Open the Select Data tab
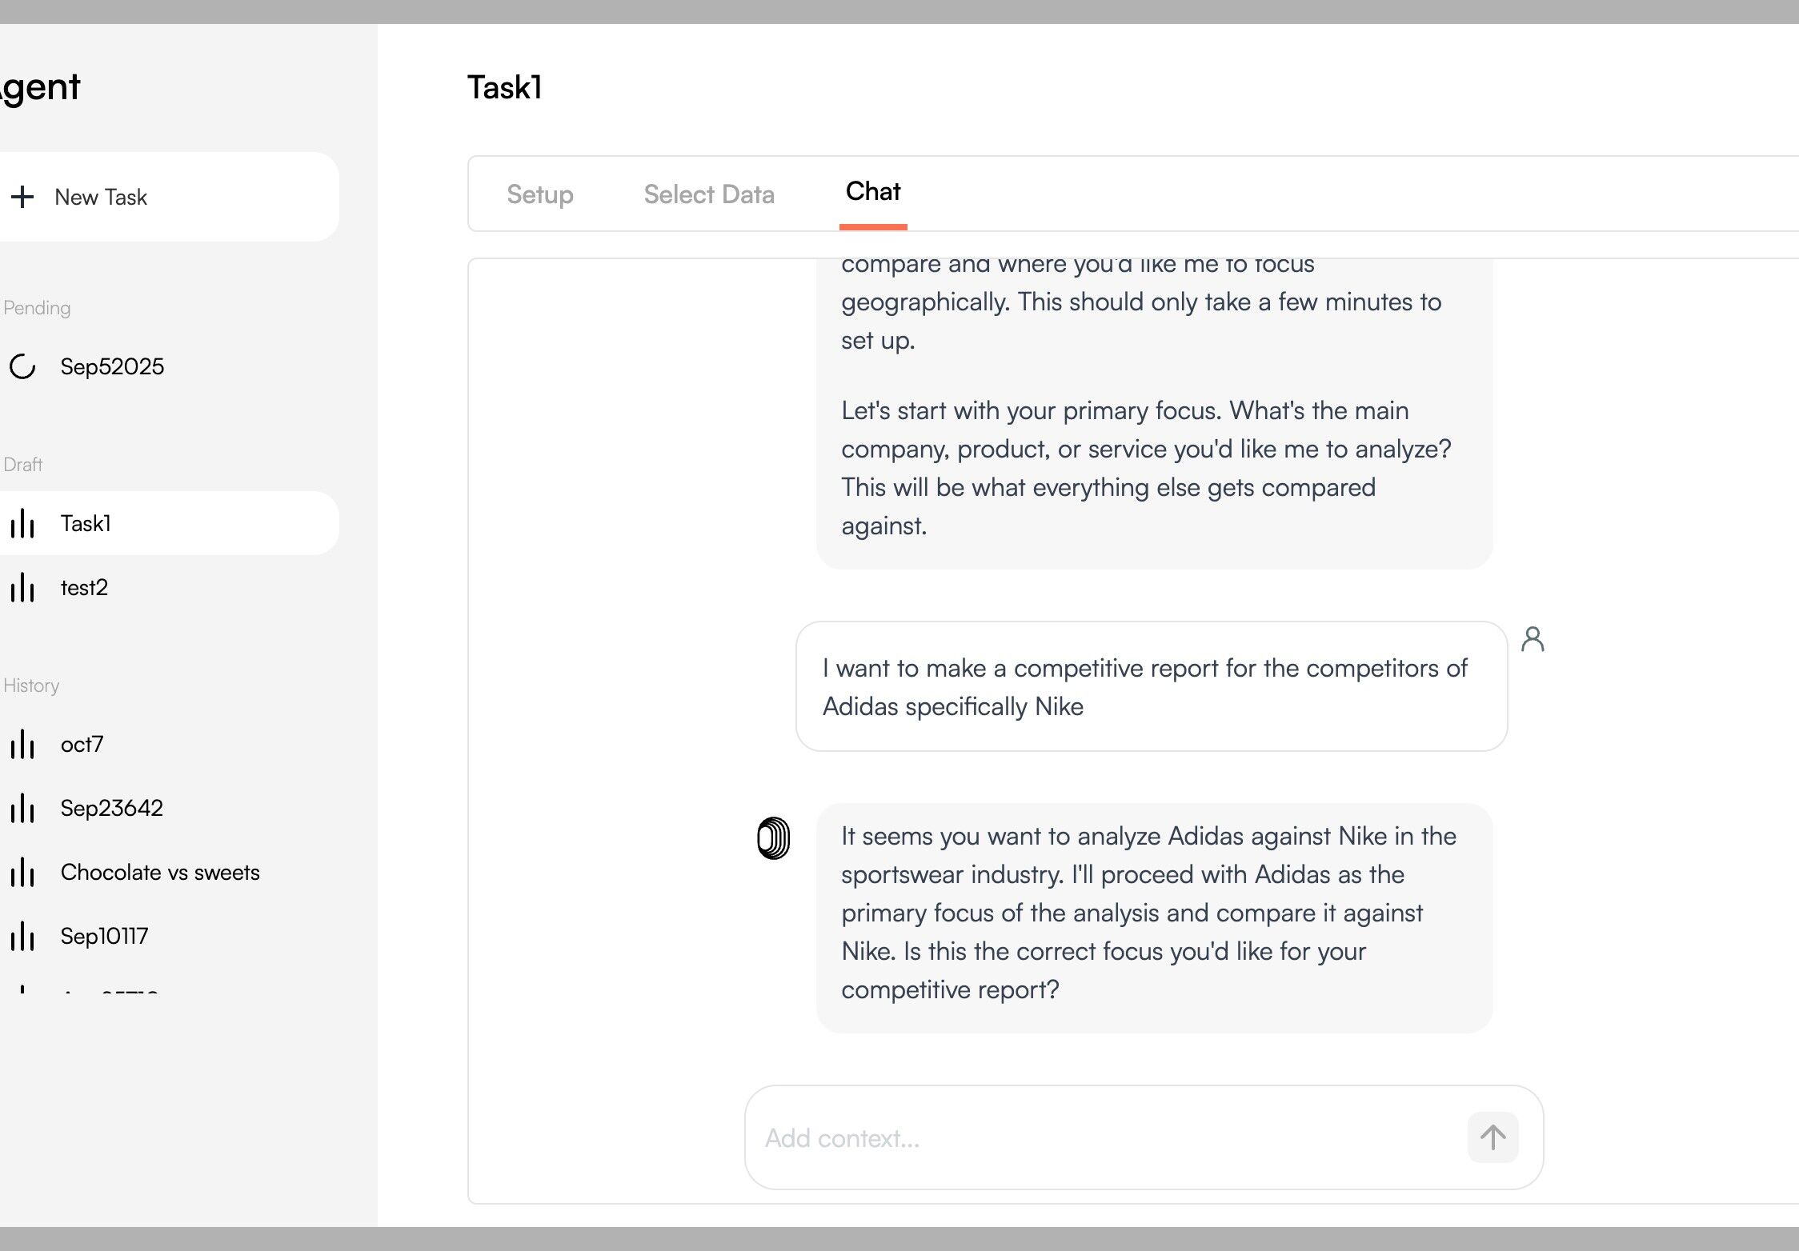Screen dimensions: 1799x1251 click(x=709, y=194)
